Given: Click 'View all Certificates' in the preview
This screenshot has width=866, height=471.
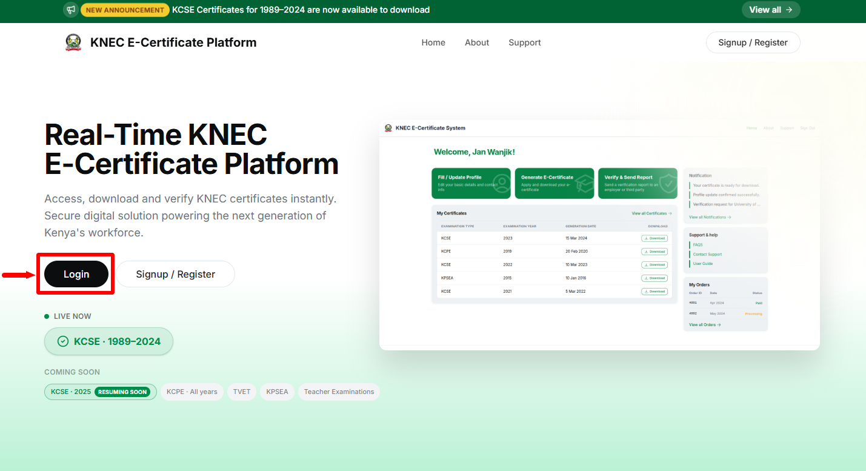Looking at the screenshot, I should [651, 213].
